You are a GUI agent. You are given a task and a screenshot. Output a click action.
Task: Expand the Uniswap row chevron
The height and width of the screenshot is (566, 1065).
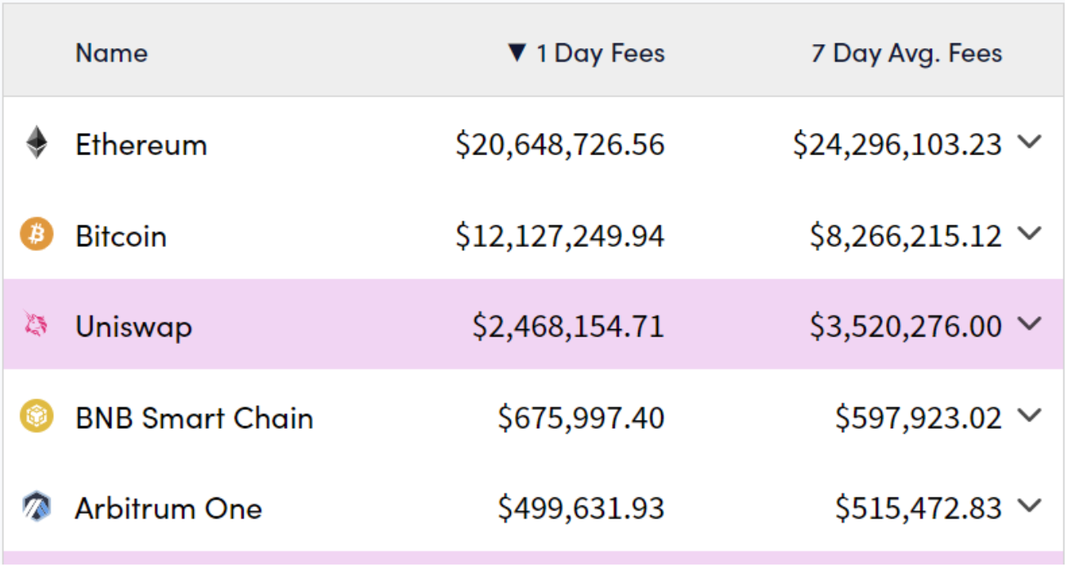pyautogui.click(x=1030, y=324)
